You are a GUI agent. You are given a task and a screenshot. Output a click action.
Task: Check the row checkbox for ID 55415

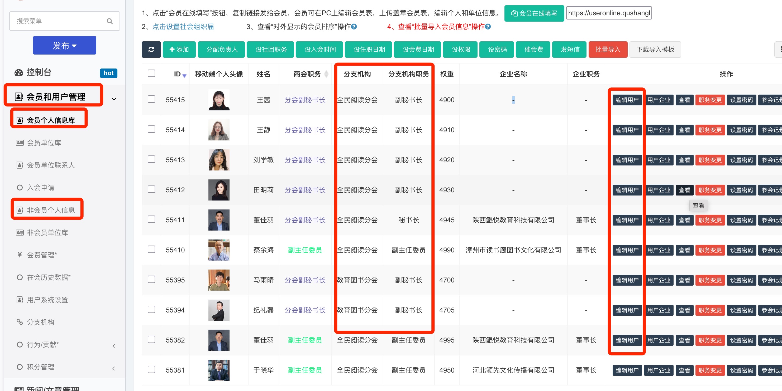151,99
